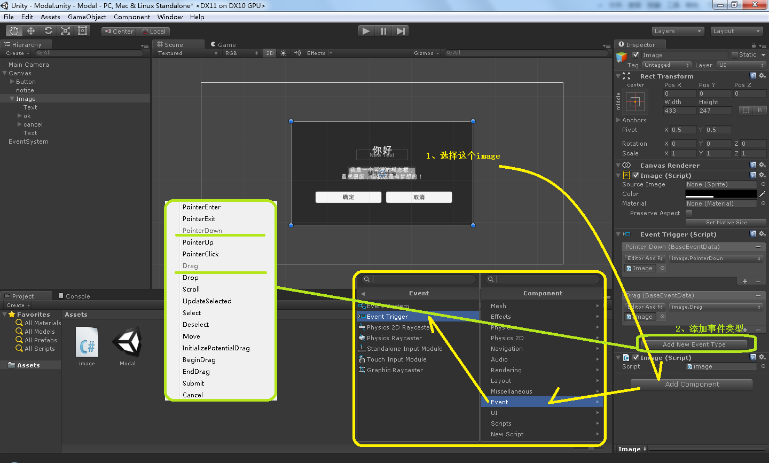Switch to the Game tab
The height and width of the screenshot is (463, 769).
coord(223,45)
